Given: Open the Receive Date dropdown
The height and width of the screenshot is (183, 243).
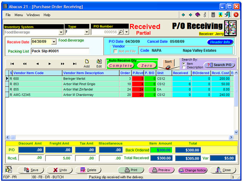Looking at the screenshot, I should [x=54, y=42].
